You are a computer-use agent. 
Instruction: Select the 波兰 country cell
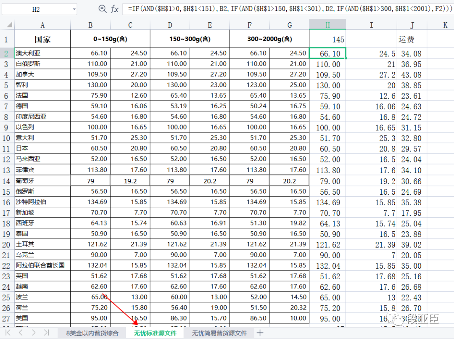(x=42, y=297)
